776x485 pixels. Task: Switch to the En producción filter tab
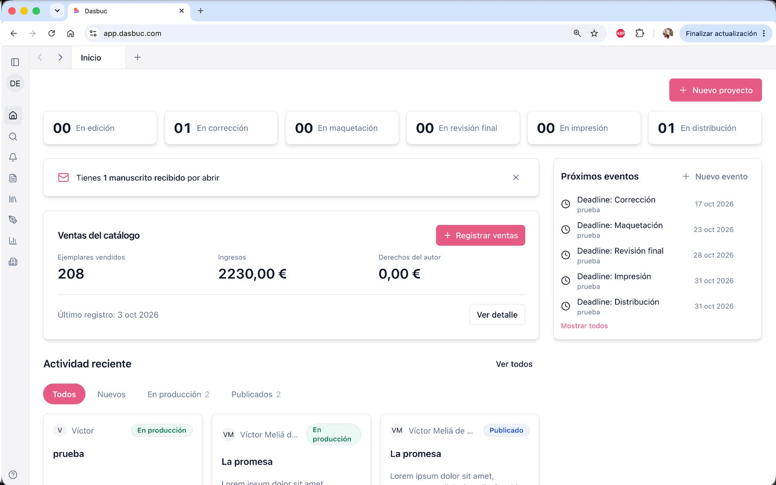[178, 394]
